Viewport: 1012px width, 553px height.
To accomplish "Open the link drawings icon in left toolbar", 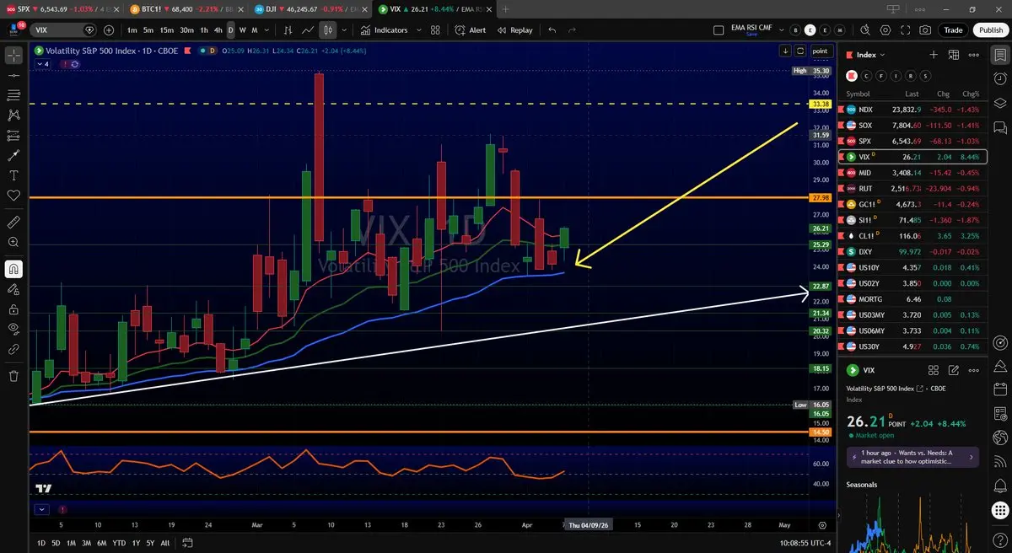I will [13, 349].
